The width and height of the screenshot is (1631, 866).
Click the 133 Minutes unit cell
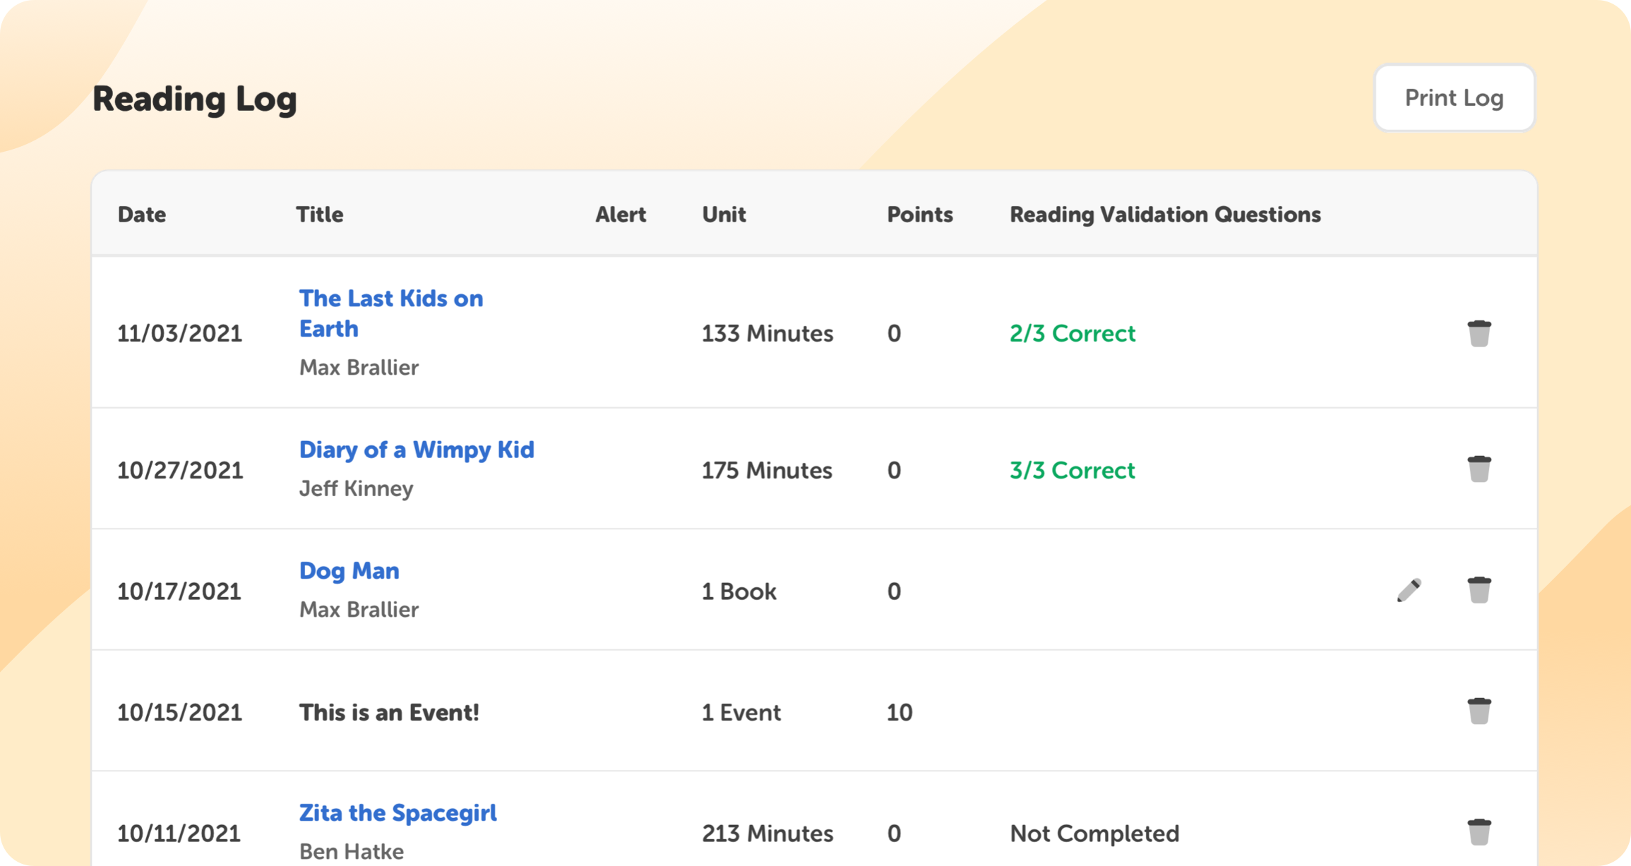tap(767, 333)
